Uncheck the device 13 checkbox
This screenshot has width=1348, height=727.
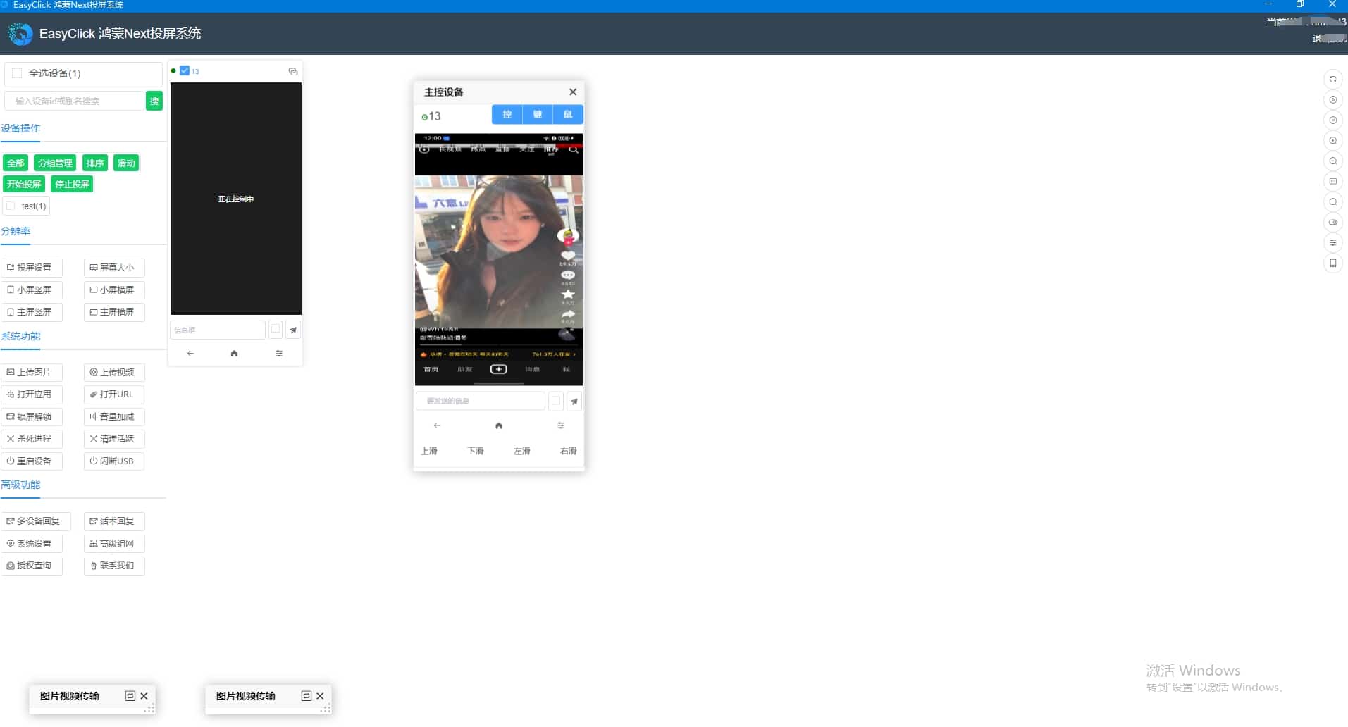pos(185,70)
